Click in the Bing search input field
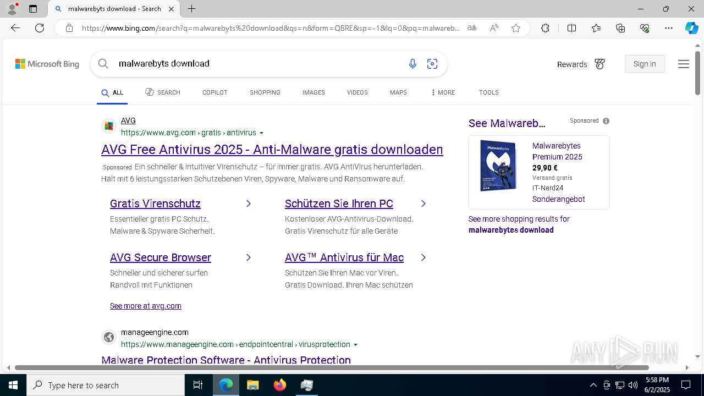 [x=258, y=64]
